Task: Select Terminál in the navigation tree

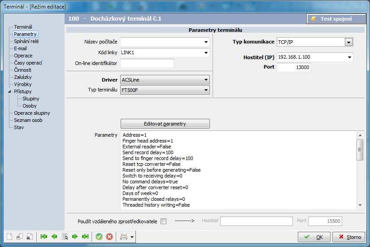Action: (23, 27)
